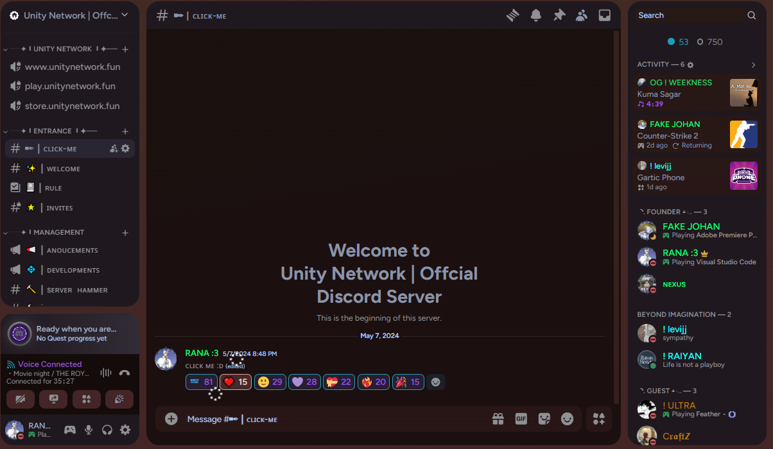Viewport: 773px width, 449px height.
Task: Show pinned messages
Action: pyautogui.click(x=559, y=15)
